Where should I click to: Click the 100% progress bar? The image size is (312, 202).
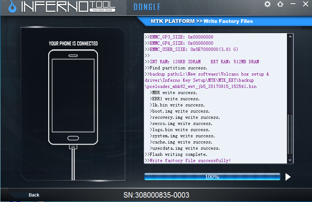[x=212, y=177]
